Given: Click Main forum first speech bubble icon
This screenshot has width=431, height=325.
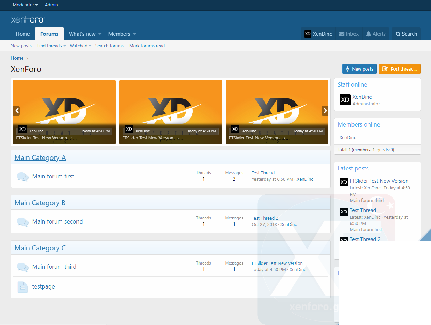Looking at the screenshot, I should point(23,177).
